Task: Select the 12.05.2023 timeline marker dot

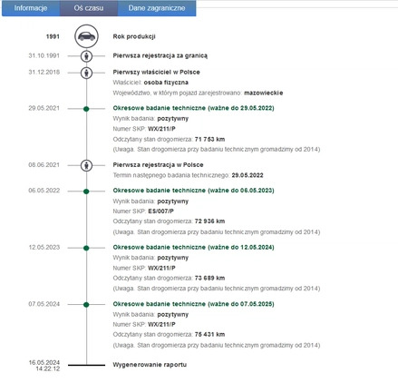Action: 86,248
